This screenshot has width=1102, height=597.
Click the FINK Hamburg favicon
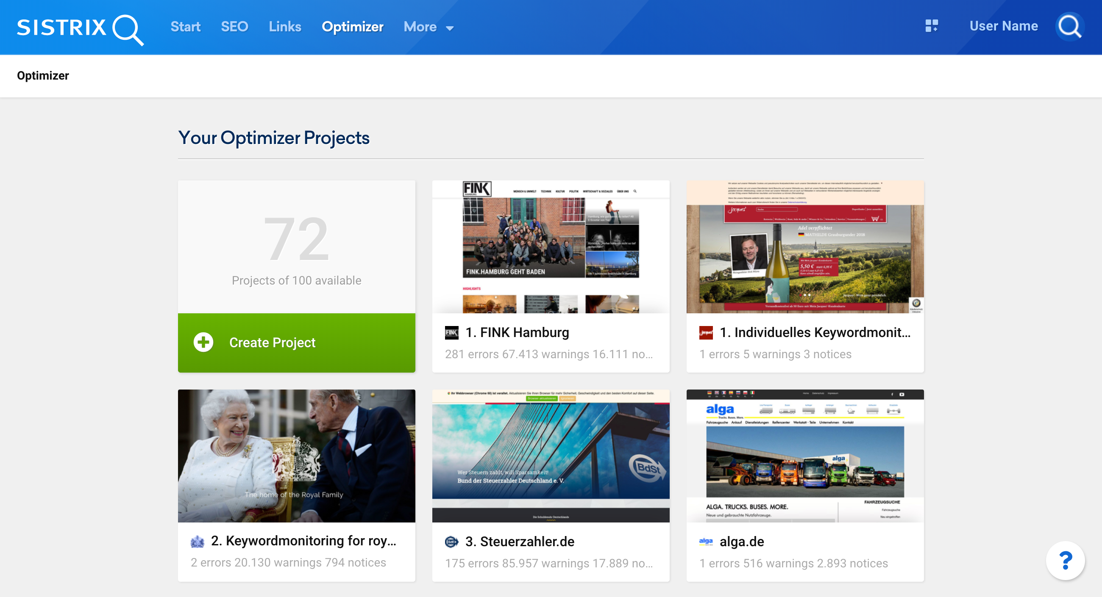[x=451, y=332]
